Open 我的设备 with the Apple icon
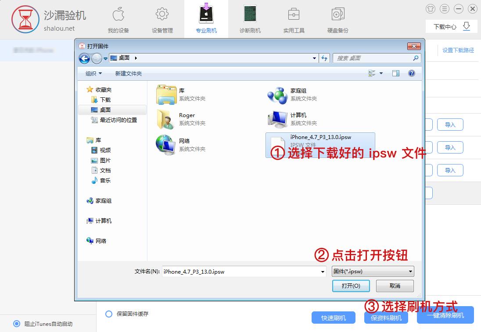Screen dimensions: 481x332 tap(118, 18)
